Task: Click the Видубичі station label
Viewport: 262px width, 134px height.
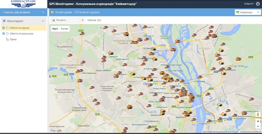Action: [x=180, y=117]
